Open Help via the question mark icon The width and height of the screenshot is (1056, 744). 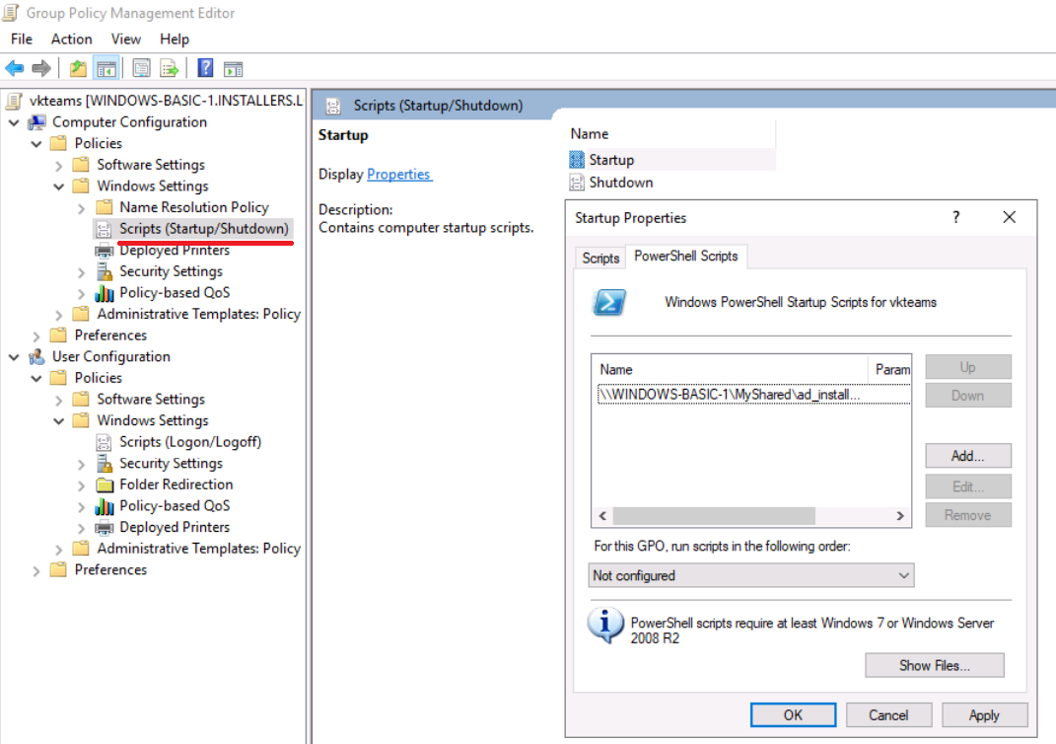click(x=206, y=68)
